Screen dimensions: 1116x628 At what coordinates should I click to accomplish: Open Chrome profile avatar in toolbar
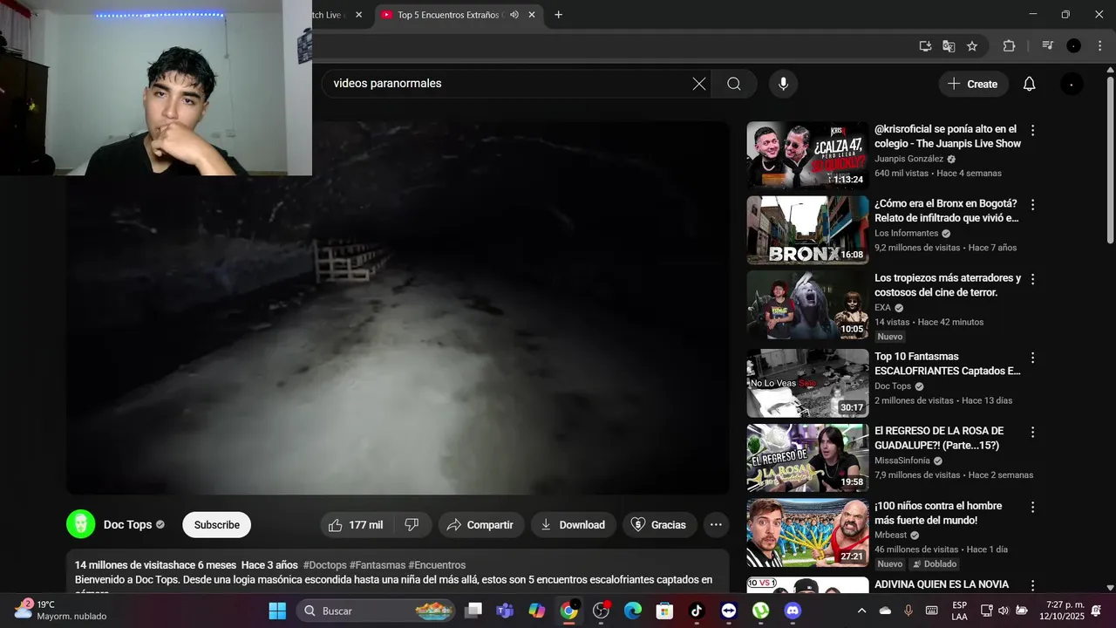(x=1074, y=46)
